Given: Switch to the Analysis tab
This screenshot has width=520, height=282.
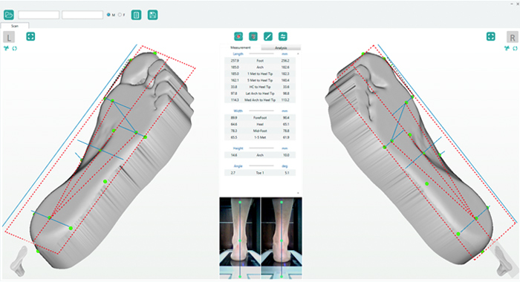Looking at the screenshot, I should tap(281, 47).
